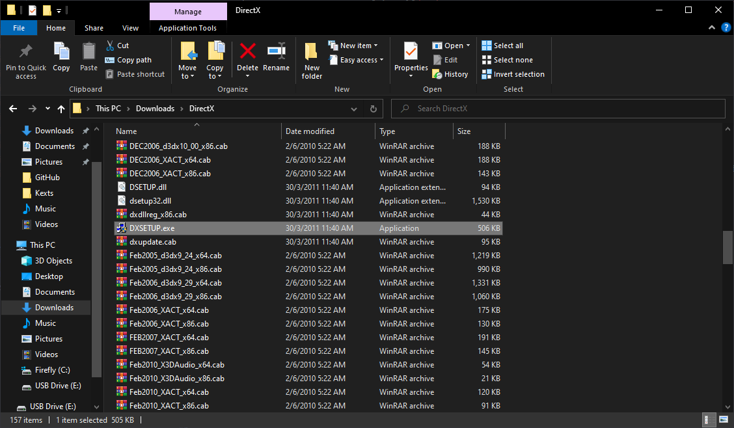The width and height of the screenshot is (734, 428).
Task: Click the Pin to Quick access icon
Action: 26,52
